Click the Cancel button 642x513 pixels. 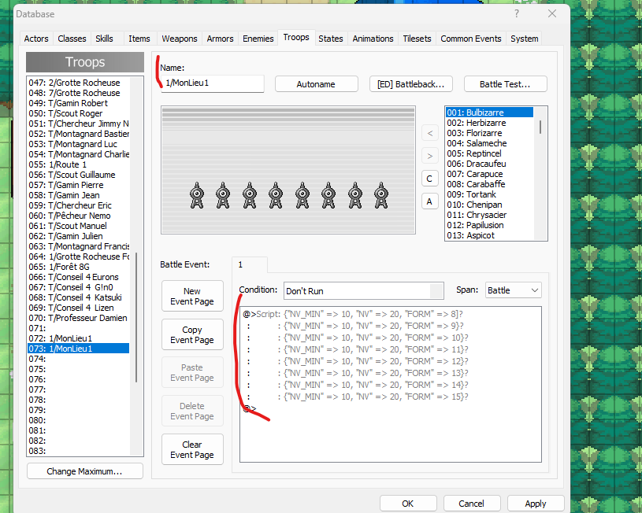tap(472, 504)
